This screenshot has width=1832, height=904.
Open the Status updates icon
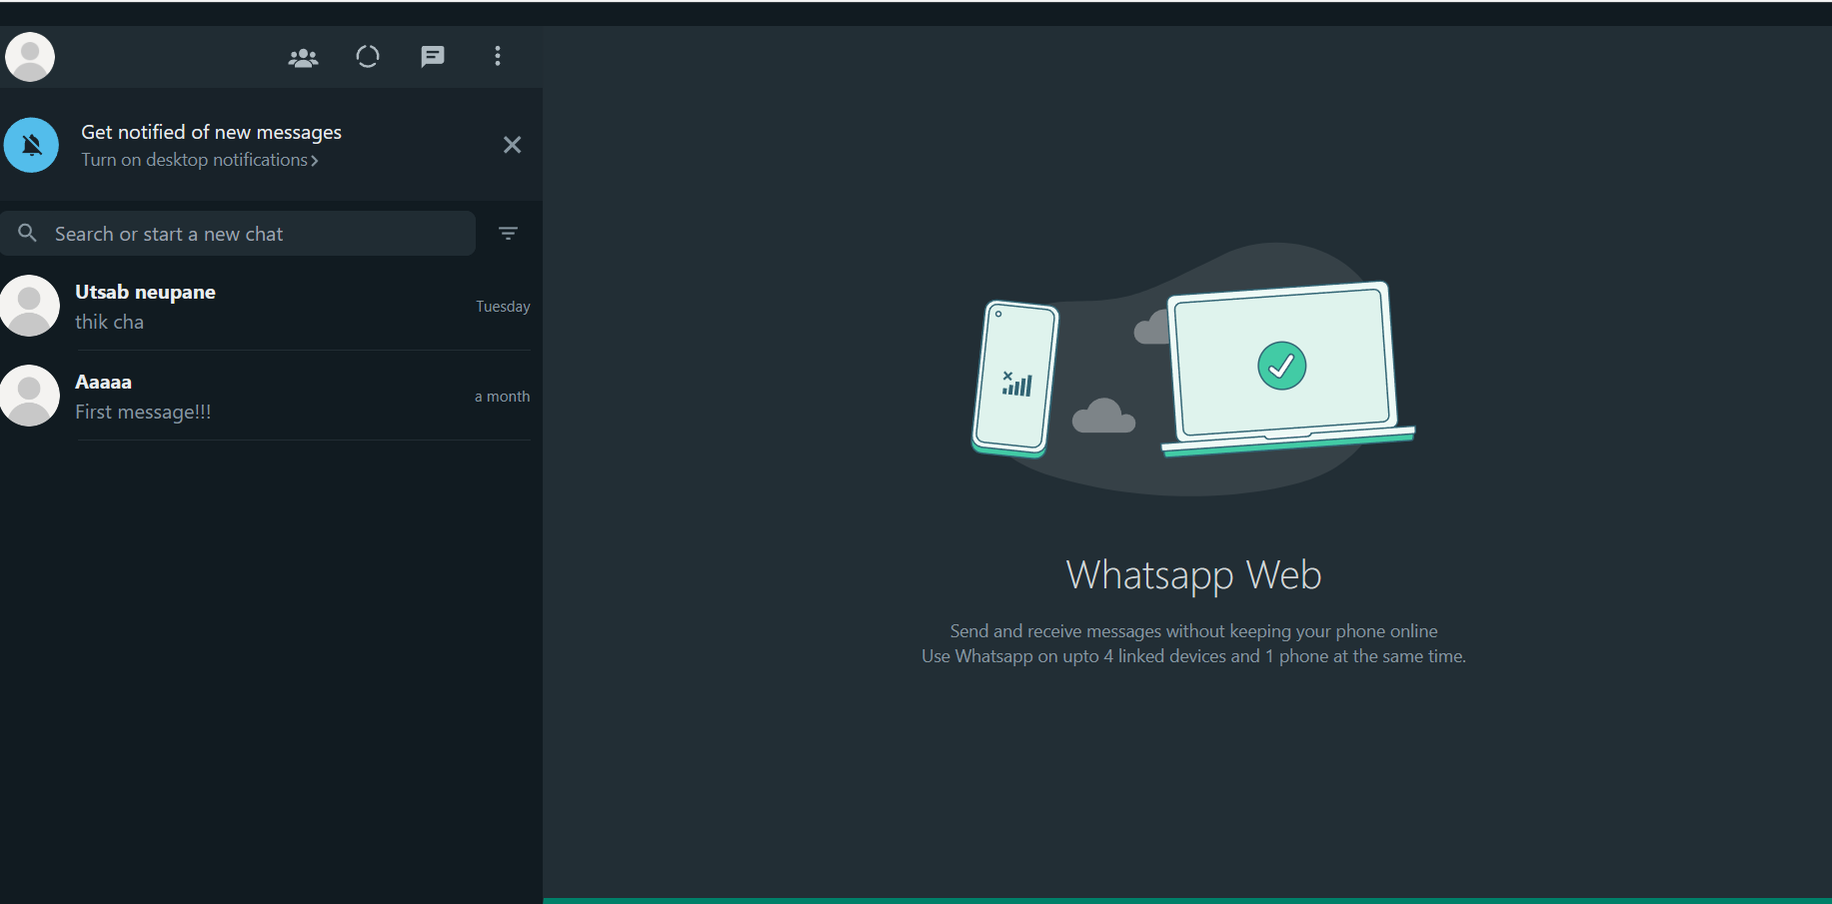[x=368, y=57]
